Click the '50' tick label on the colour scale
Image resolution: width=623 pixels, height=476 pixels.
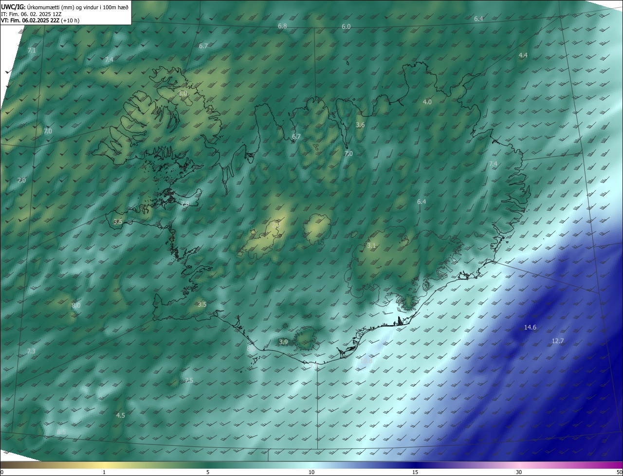[x=619, y=472]
